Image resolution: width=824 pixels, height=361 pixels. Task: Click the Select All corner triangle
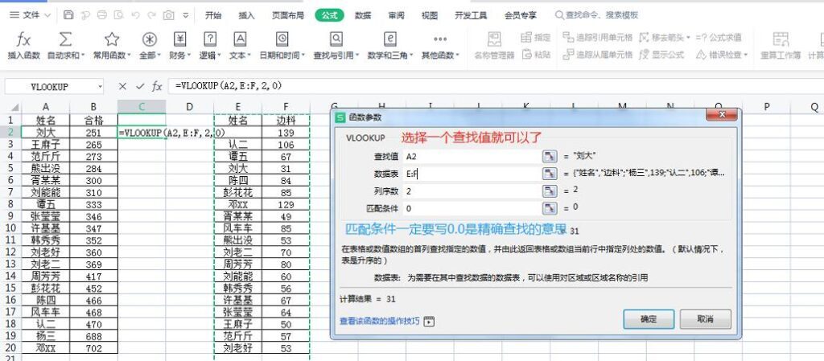(14, 107)
